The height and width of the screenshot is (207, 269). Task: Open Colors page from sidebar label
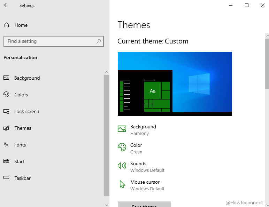point(21,95)
